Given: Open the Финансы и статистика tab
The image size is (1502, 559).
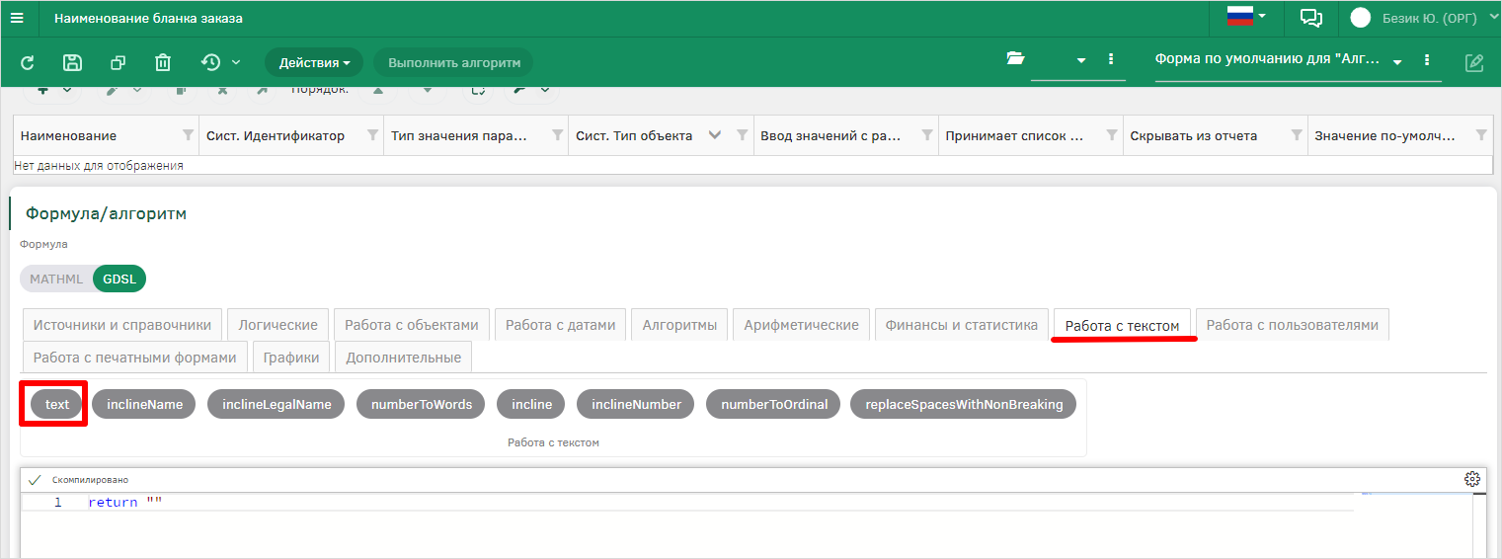Looking at the screenshot, I should [x=962, y=325].
